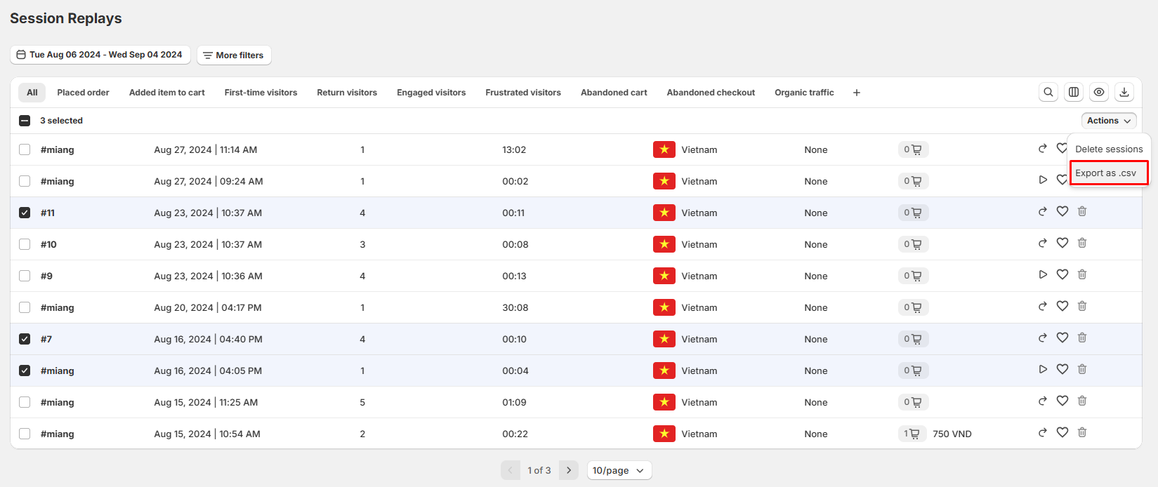Image resolution: width=1158 pixels, height=487 pixels.
Task: Open the column settings icon
Action: tap(1074, 92)
